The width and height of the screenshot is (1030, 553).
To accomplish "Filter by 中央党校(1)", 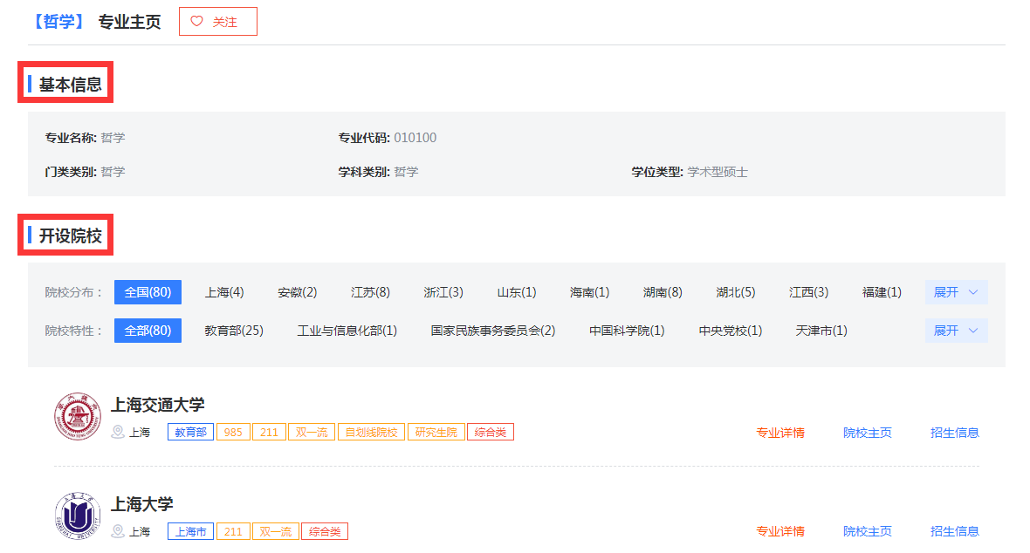I will point(730,331).
